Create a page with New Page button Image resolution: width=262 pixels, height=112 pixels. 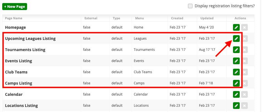click(14, 7)
